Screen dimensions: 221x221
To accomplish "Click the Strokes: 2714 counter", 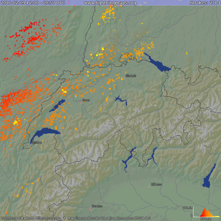I will [x=205, y=3].
